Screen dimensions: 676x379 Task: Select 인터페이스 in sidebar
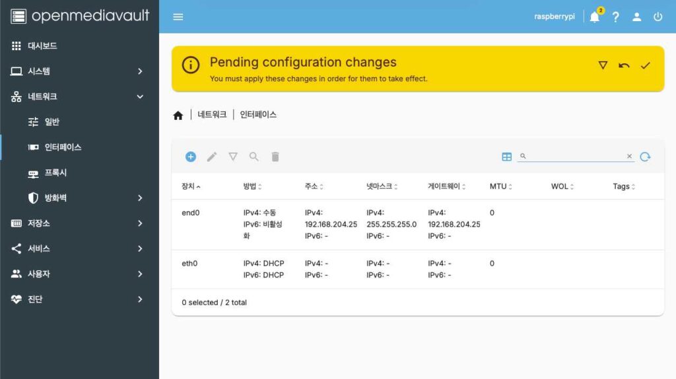[x=80, y=147]
